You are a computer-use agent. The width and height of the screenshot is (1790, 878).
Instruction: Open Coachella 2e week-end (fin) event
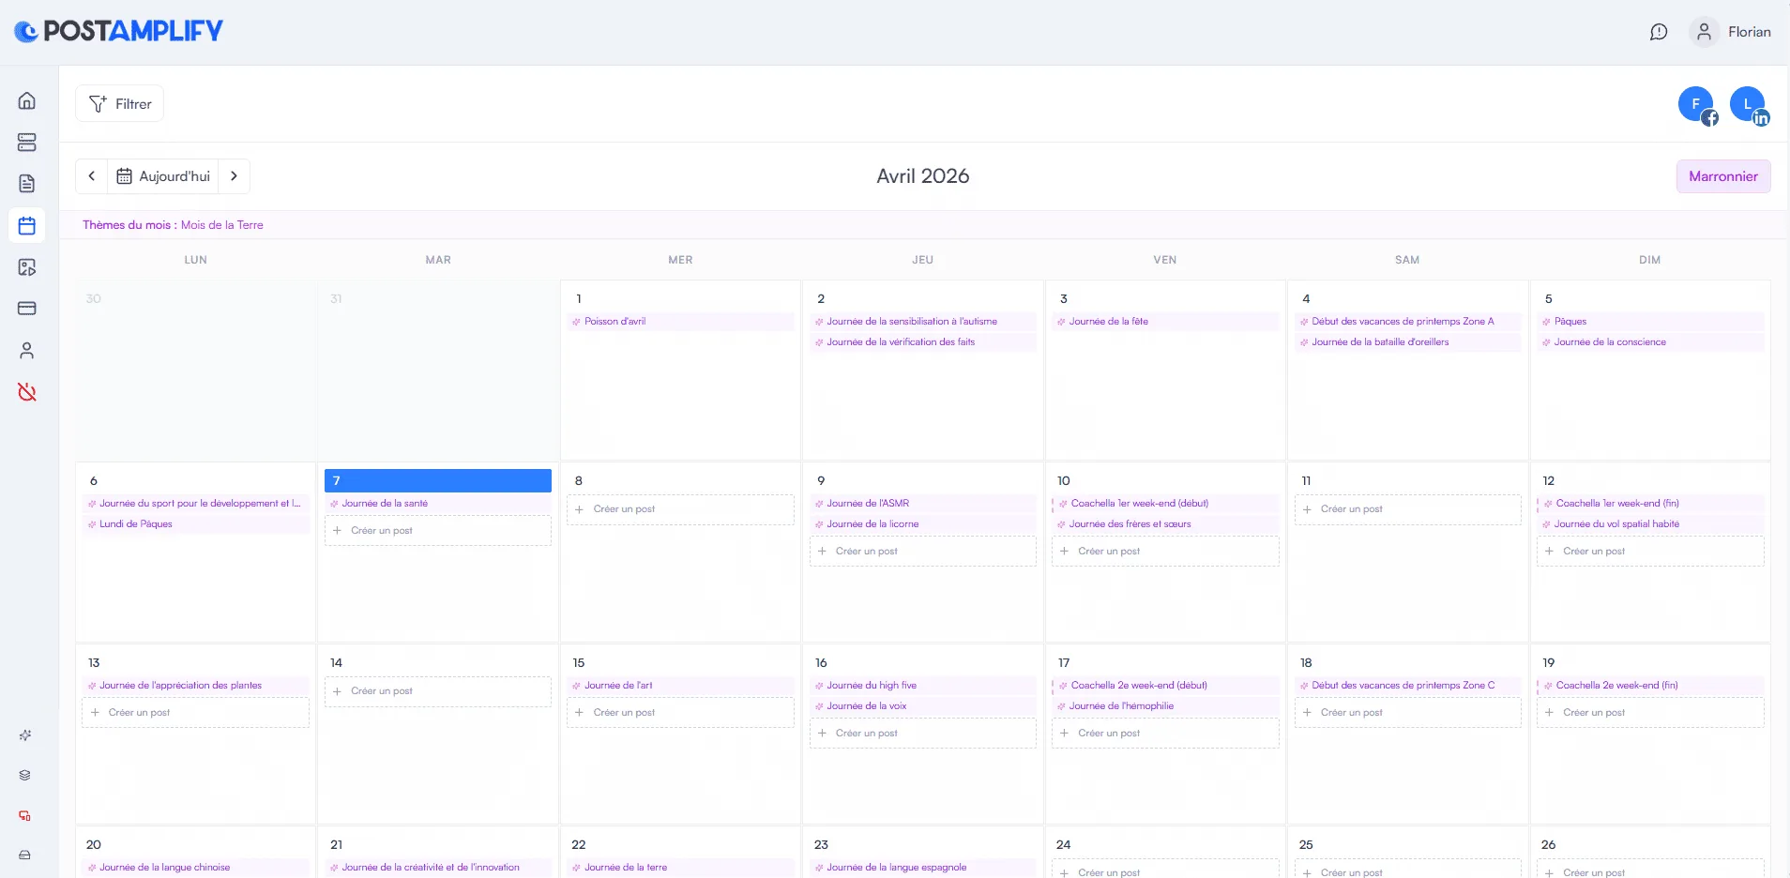coord(1650,686)
